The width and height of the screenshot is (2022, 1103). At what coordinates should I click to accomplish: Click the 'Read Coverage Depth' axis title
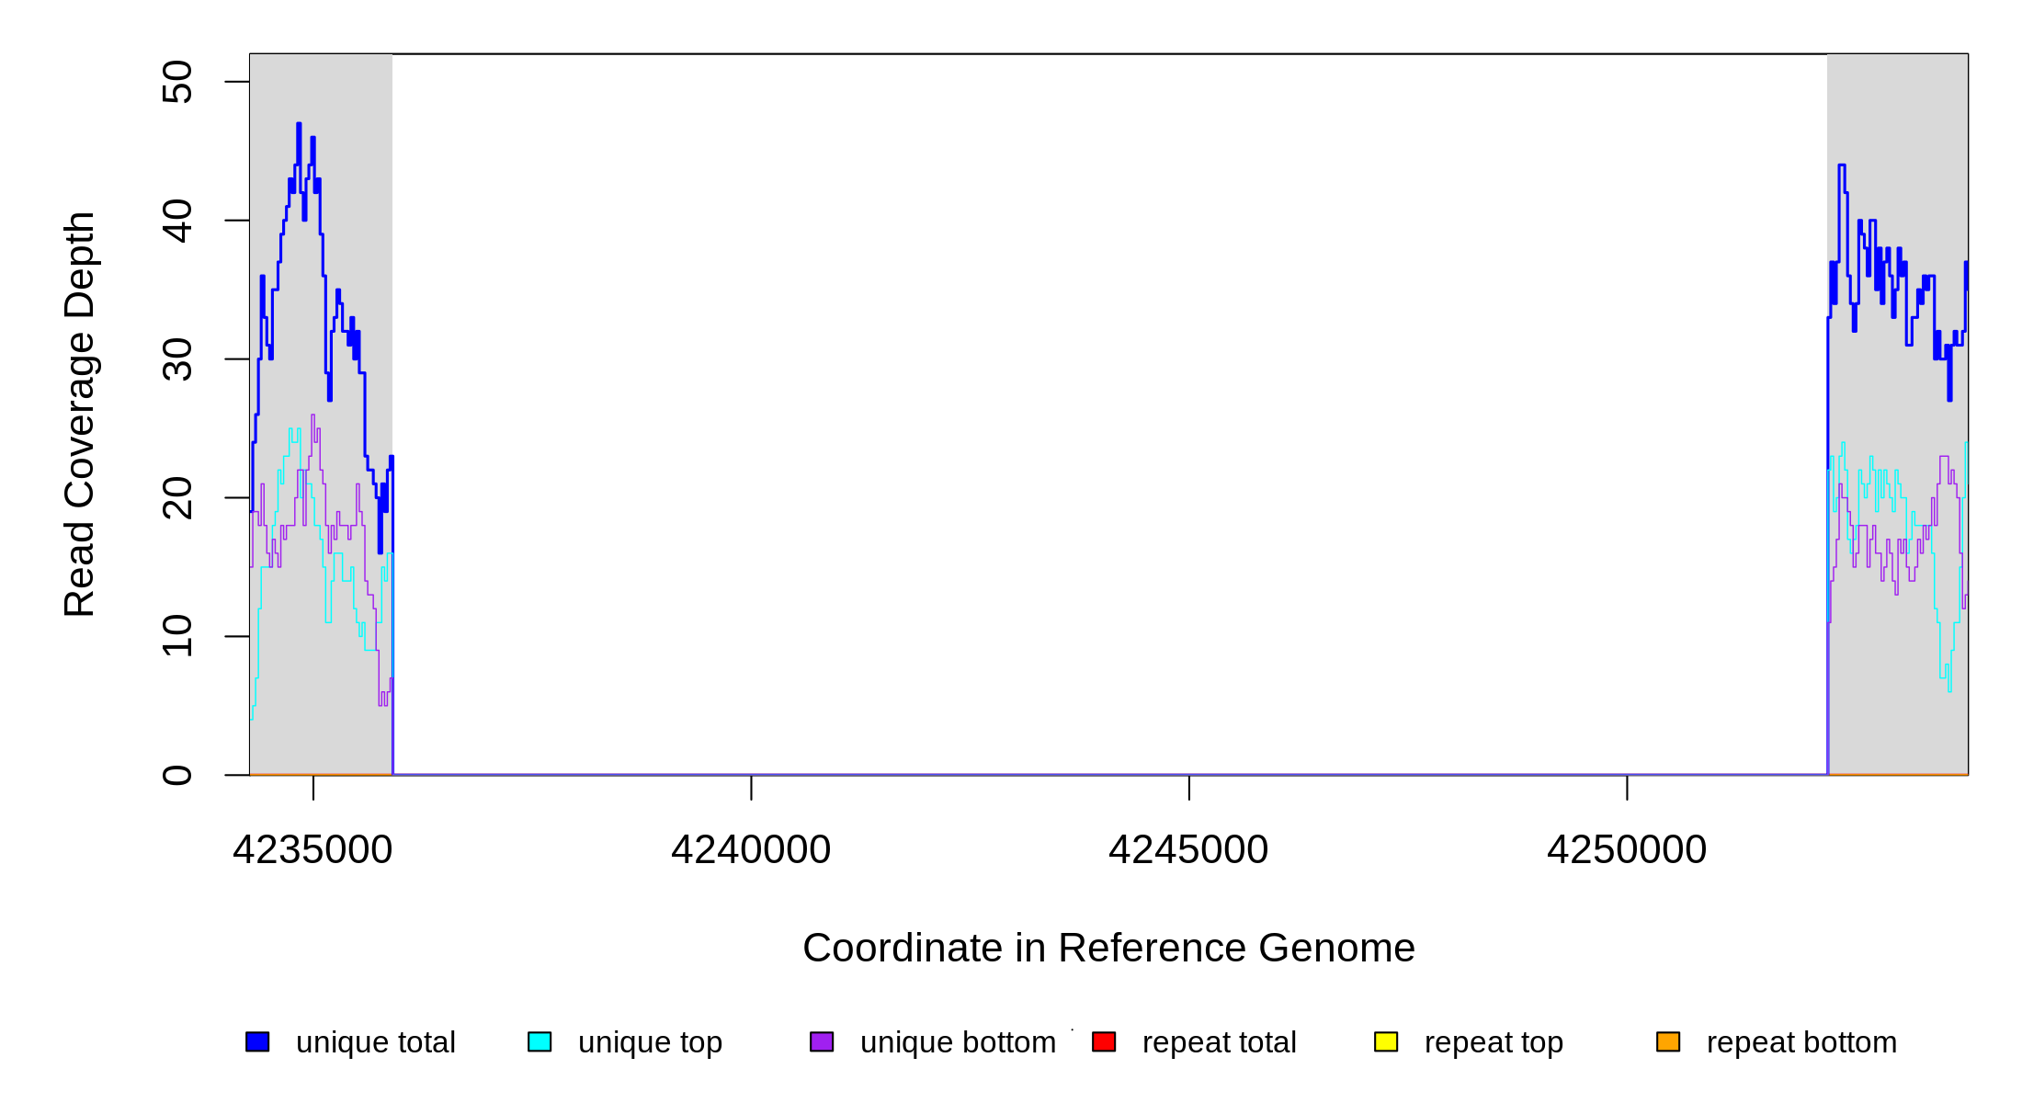(80, 414)
